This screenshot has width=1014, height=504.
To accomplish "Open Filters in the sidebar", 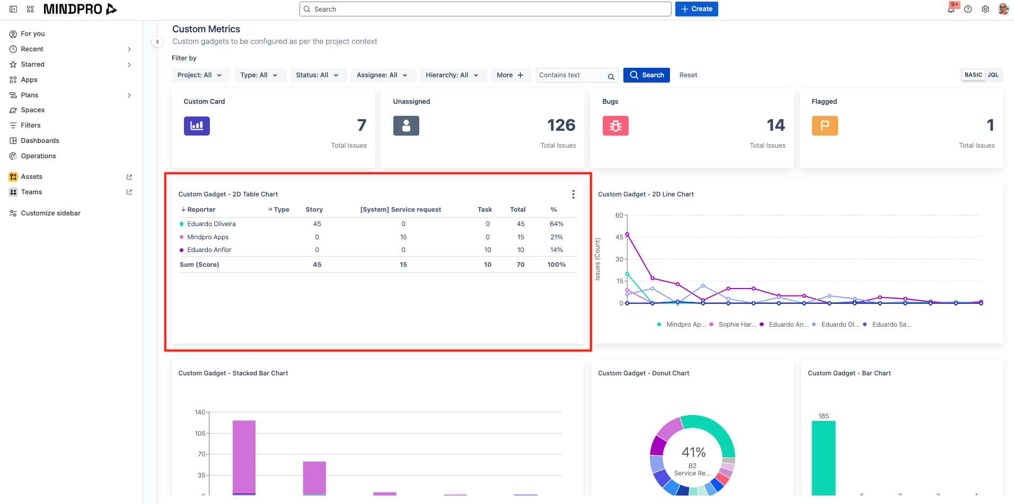I will point(31,125).
